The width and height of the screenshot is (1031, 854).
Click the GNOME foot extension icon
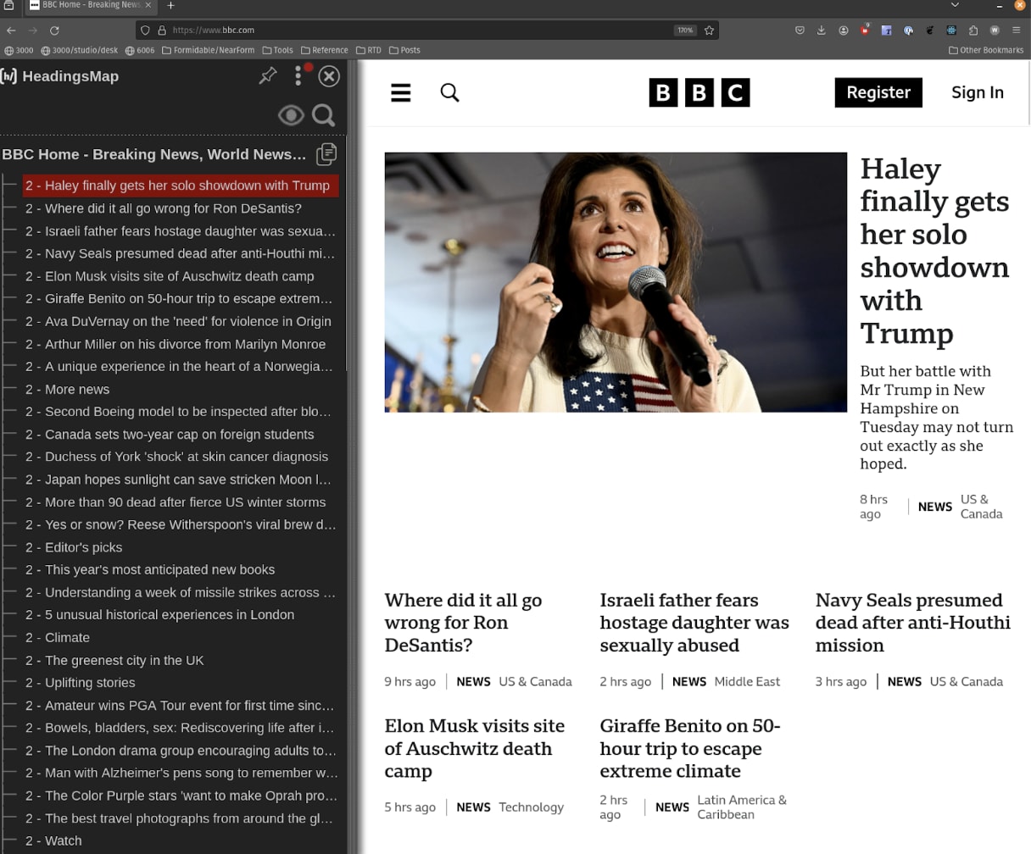coord(930,30)
